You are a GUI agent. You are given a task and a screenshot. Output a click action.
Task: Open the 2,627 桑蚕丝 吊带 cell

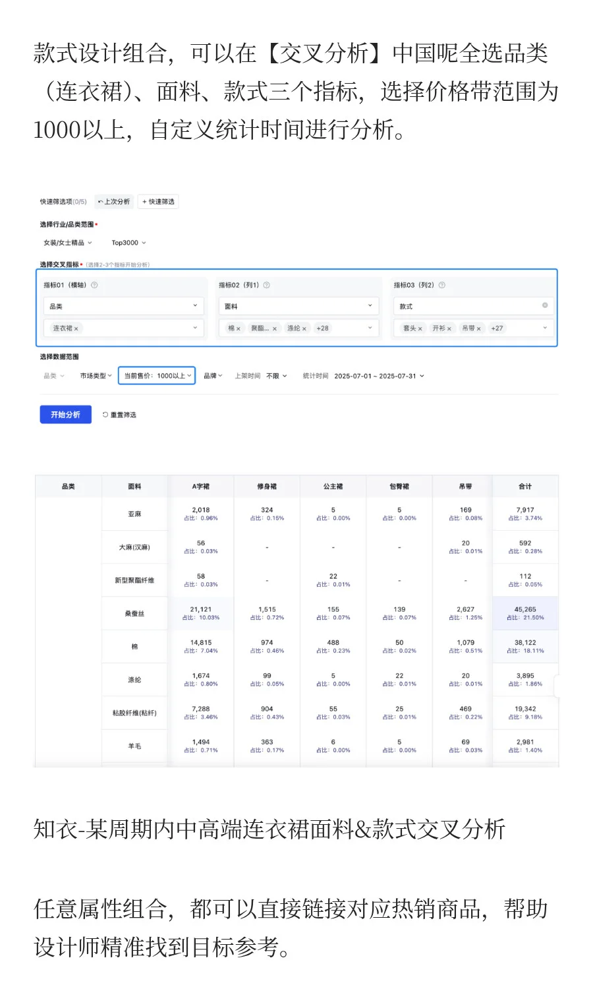pyautogui.click(x=466, y=613)
